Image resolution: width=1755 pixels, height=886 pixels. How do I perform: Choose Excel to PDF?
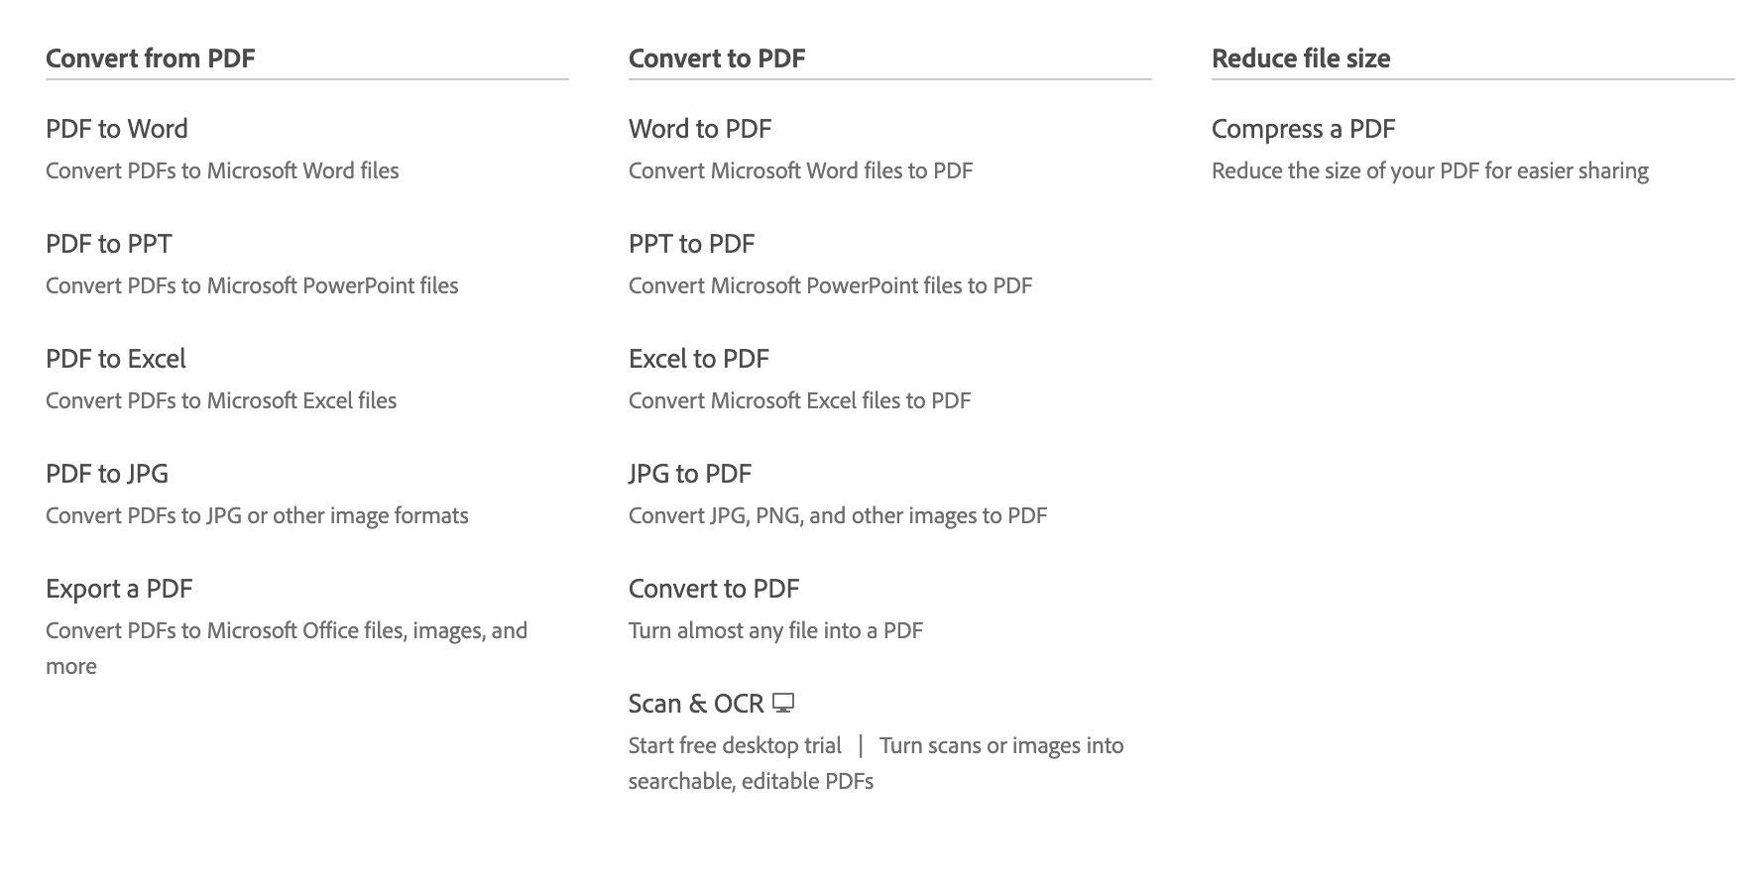tap(699, 359)
